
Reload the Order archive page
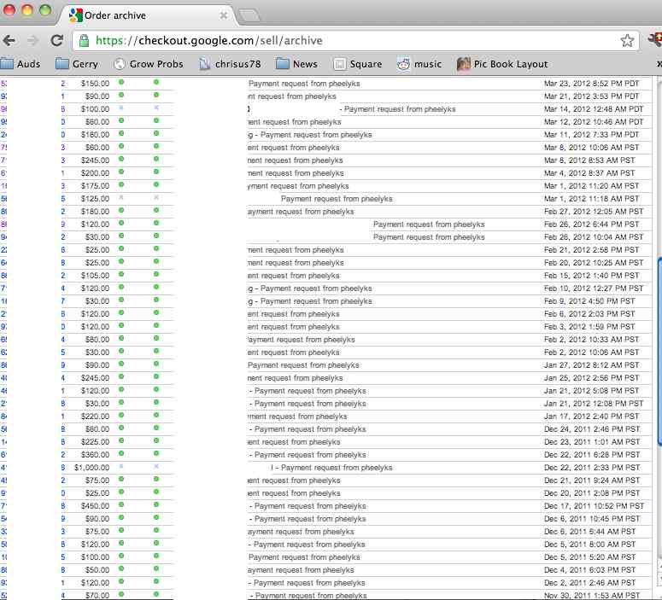coord(57,40)
